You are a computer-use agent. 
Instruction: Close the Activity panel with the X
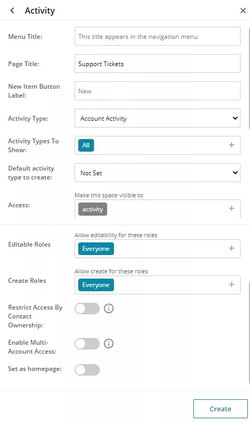coord(243,10)
